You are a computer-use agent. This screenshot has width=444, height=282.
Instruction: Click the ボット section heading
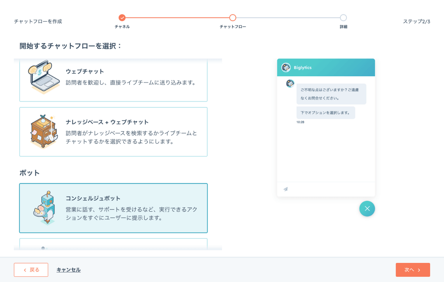pyautogui.click(x=29, y=173)
